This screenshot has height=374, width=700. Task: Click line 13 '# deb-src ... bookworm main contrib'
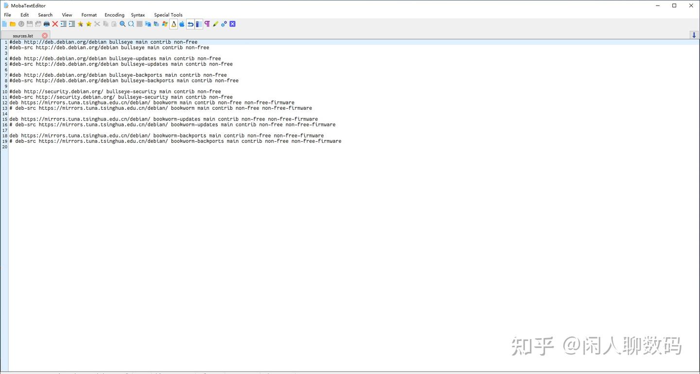(x=160, y=108)
